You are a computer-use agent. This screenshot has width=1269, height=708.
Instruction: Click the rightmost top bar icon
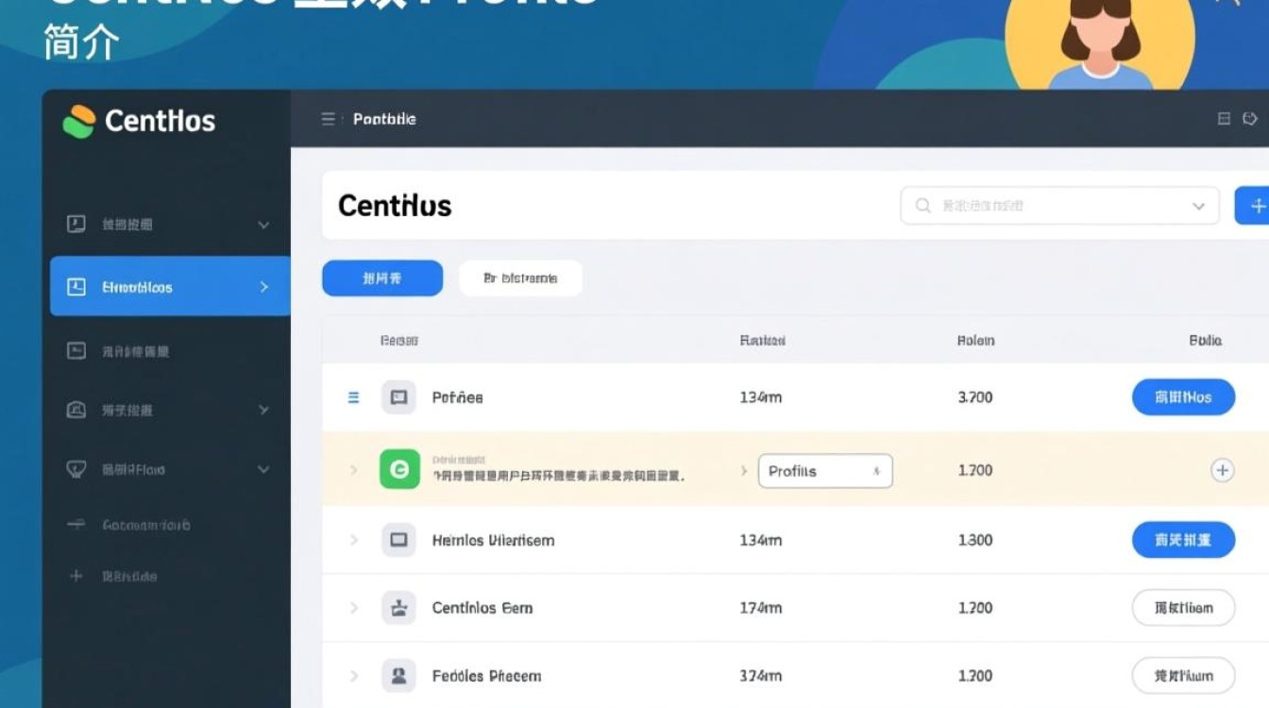point(1250,119)
